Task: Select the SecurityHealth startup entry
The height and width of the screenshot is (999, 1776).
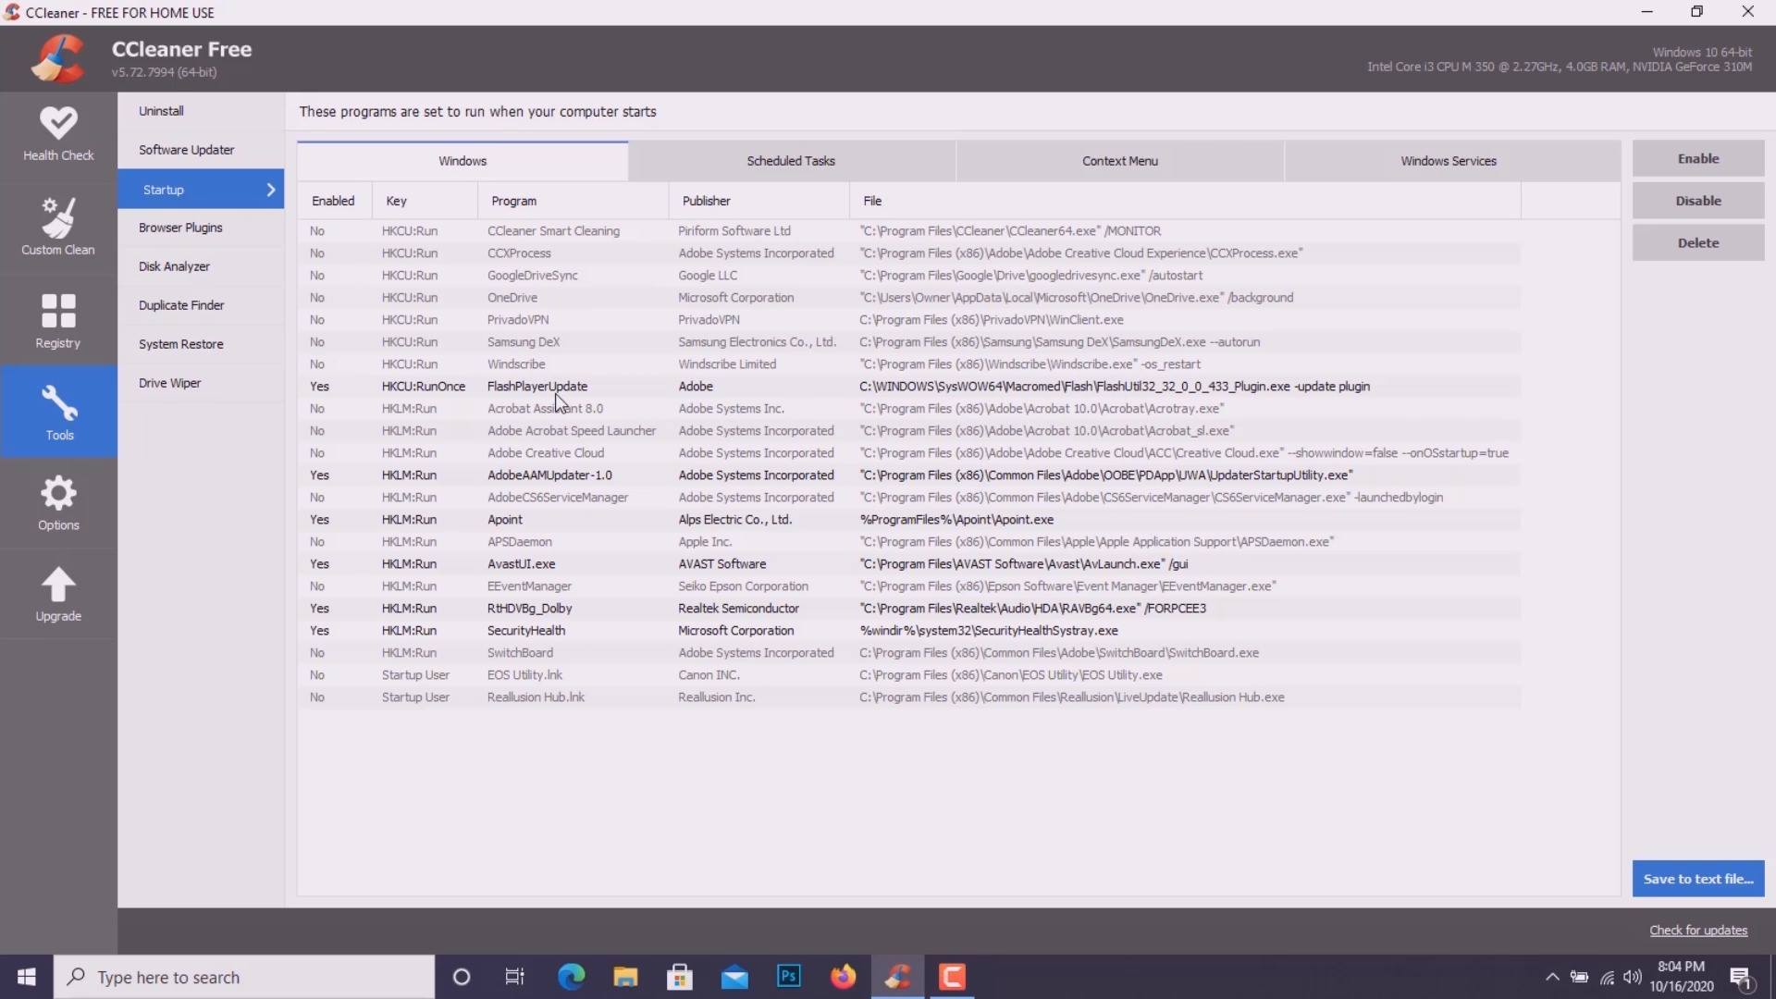Action: 909,631
